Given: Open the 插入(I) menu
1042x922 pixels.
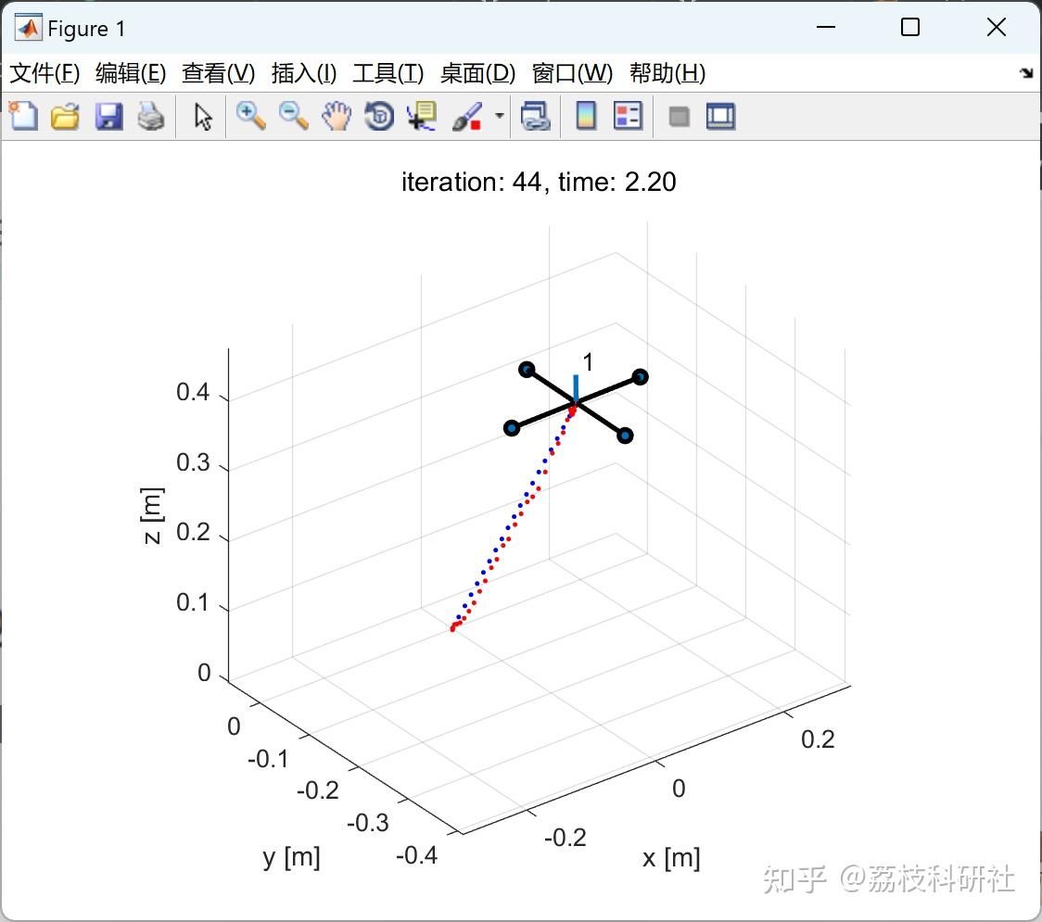Looking at the screenshot, I should [x=303, y=73].
